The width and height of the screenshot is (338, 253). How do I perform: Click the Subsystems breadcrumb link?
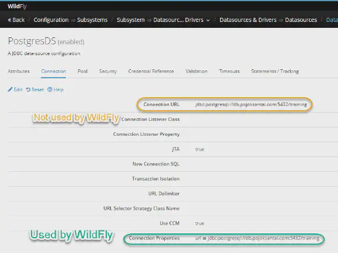coord(93,20)
